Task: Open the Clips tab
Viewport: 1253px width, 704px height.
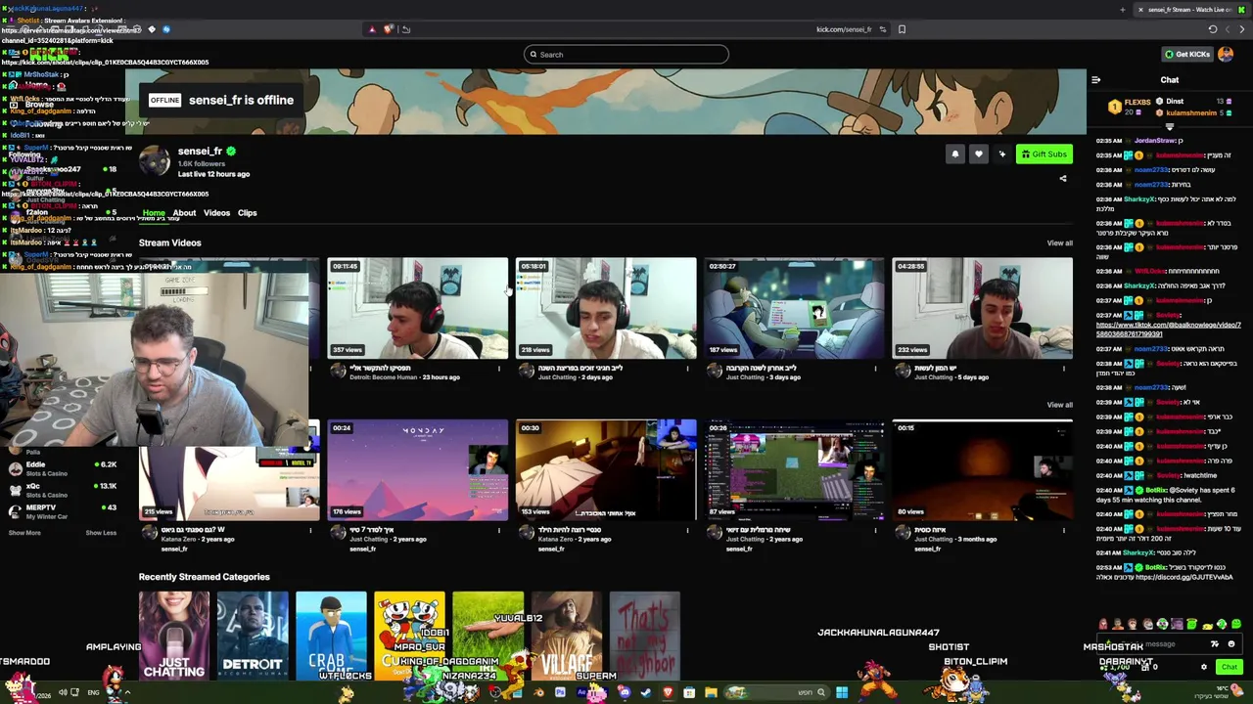Action: click(x=247, y=213)
